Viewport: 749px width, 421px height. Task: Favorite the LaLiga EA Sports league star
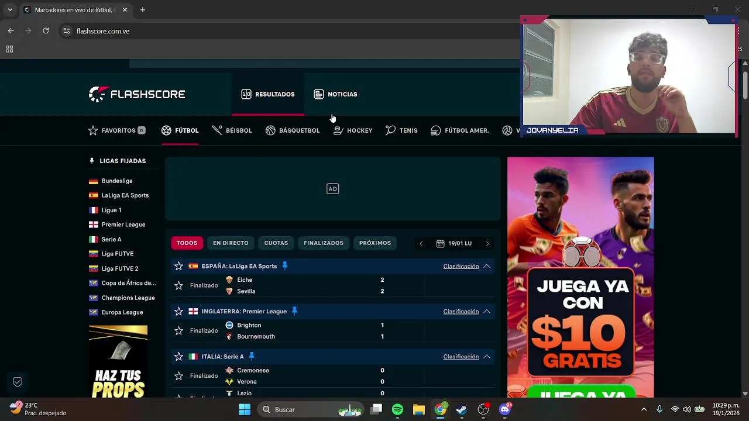[179, 266]
